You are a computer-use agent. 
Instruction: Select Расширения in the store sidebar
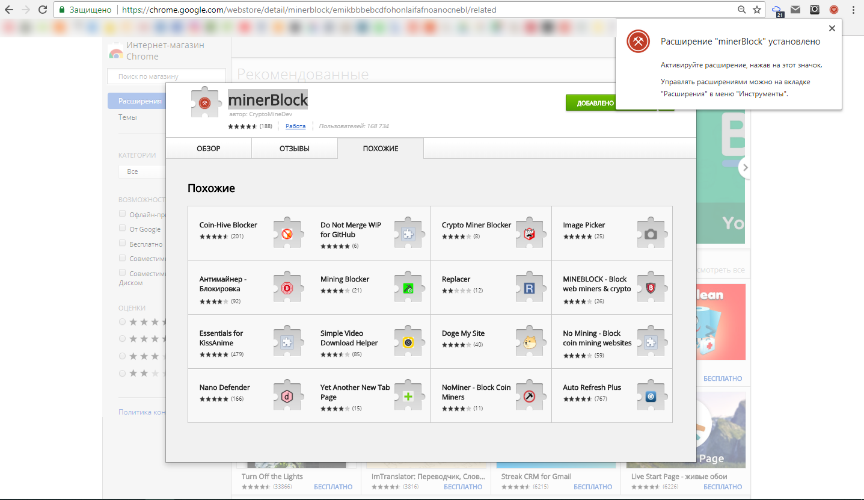point(136,101)
